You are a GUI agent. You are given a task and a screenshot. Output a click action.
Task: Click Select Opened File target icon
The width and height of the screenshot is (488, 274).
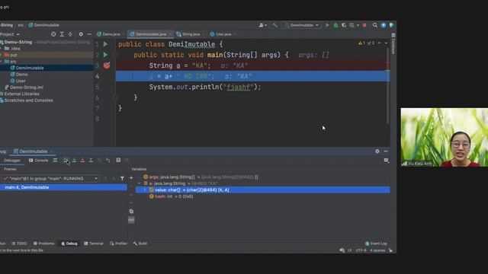tap(53, 34)
